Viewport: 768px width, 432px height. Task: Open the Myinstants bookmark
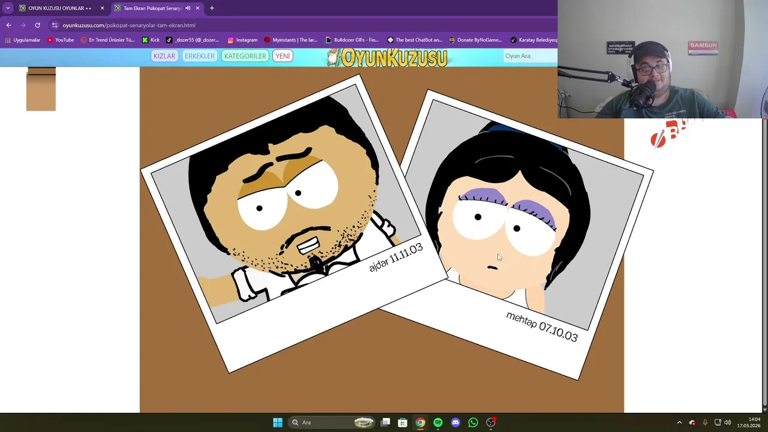click(x=291, y=40)
